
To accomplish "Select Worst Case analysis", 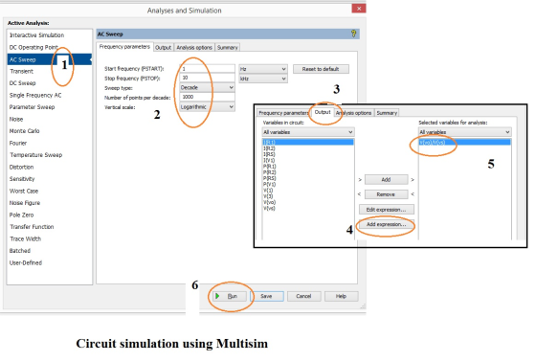I will tap(24, 191).
